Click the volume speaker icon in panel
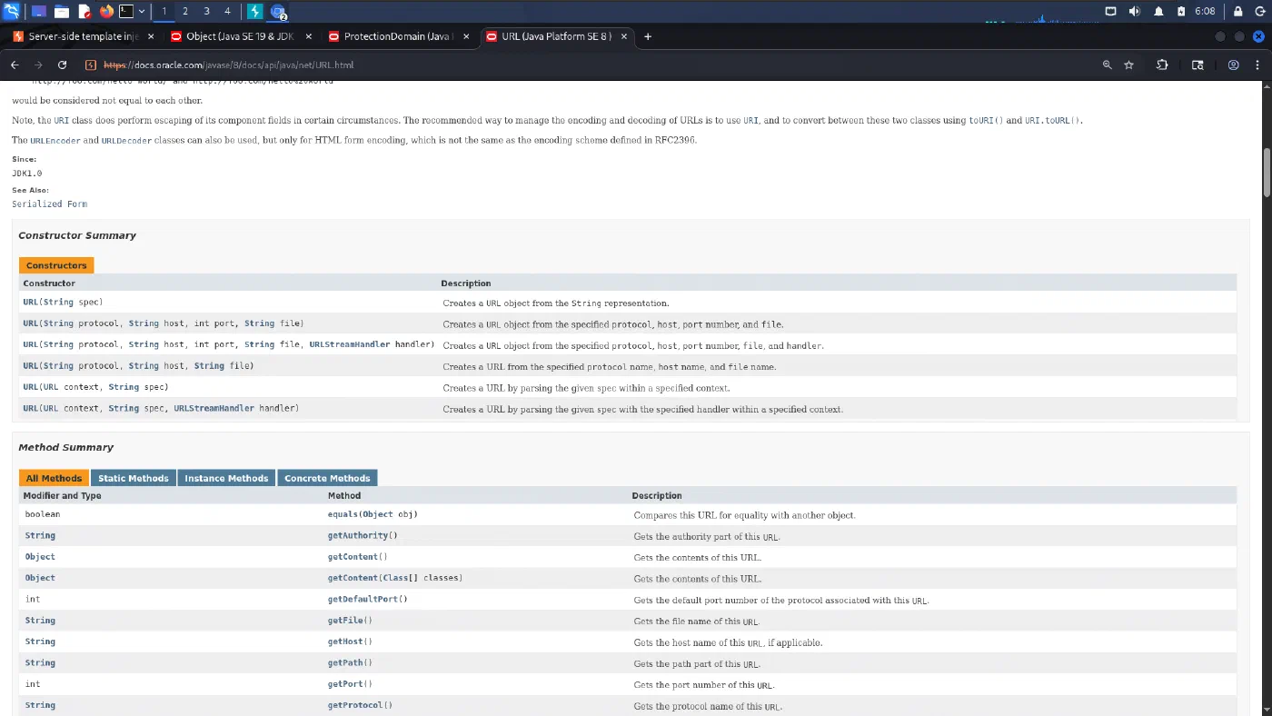The image size is (1272, 716). (x=1134, y=11)
